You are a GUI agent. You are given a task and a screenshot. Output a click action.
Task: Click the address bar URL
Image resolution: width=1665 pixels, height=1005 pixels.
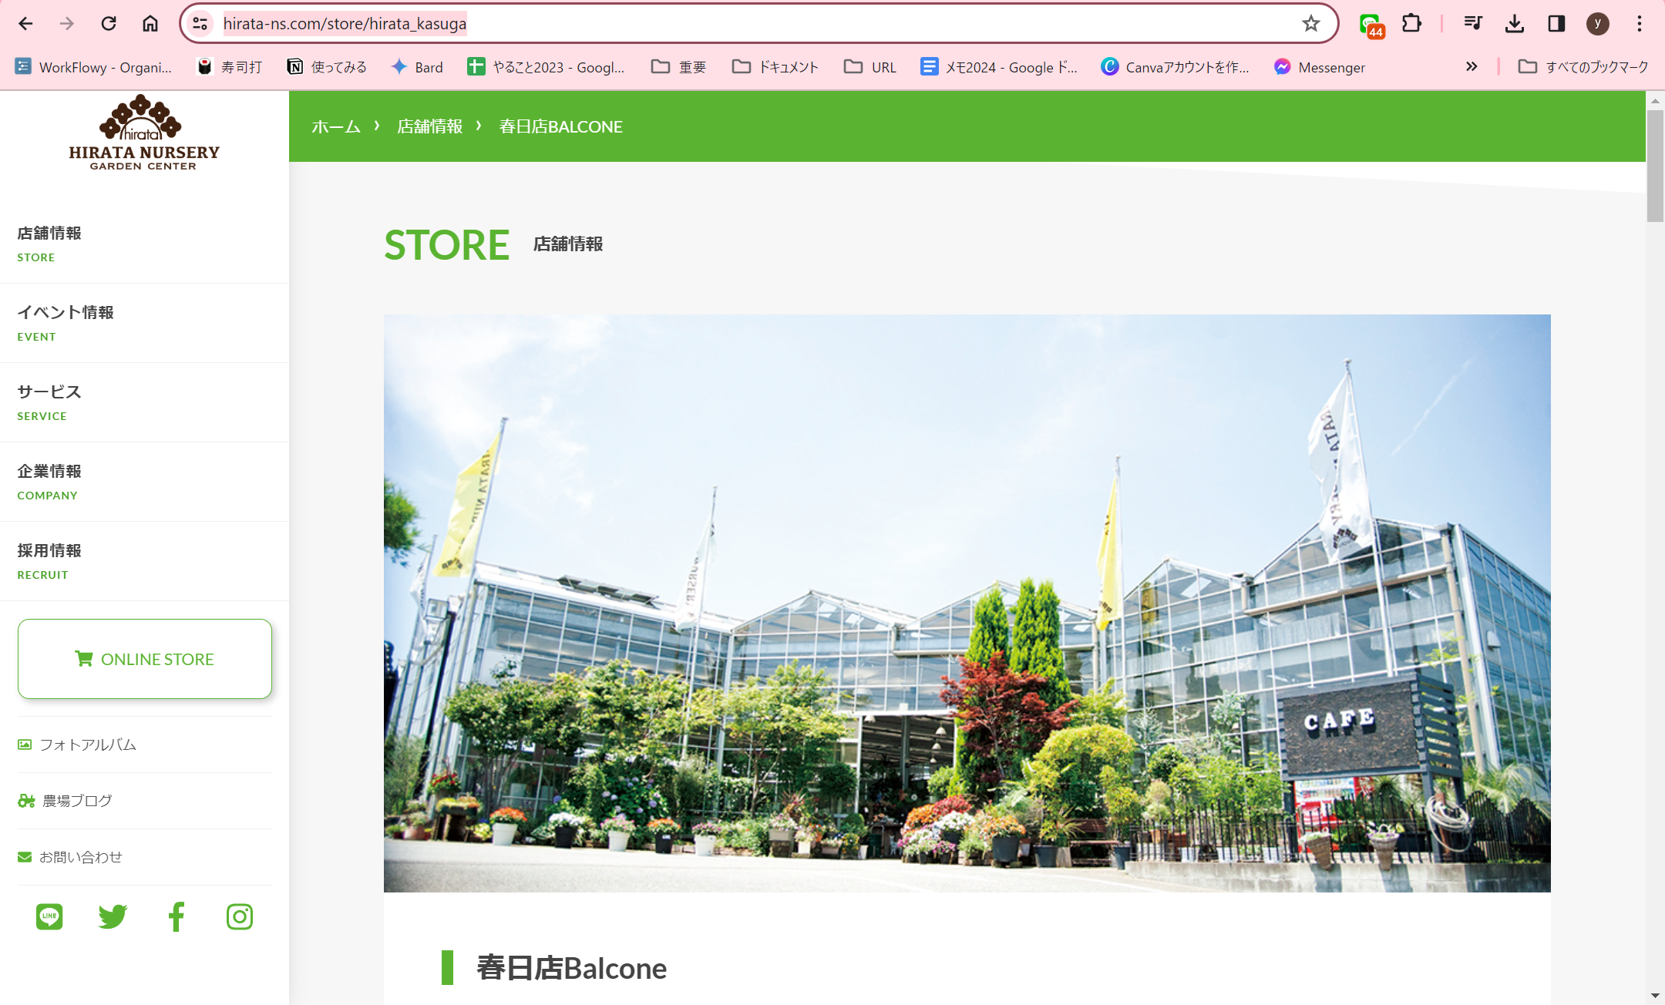[345, 24]
